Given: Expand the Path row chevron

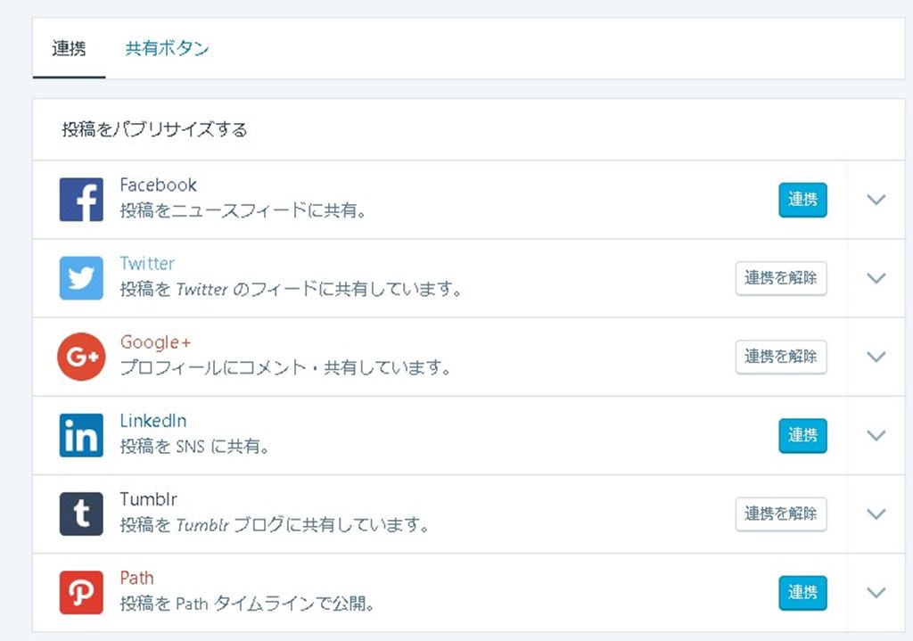Looking at the screenshot, I should pos(876,592).
